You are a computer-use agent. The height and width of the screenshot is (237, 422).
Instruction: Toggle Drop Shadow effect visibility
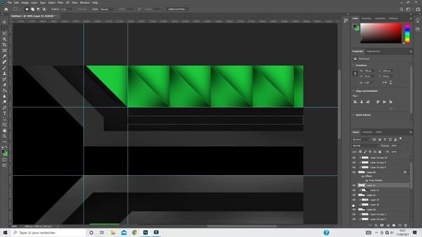pos(367,180)
